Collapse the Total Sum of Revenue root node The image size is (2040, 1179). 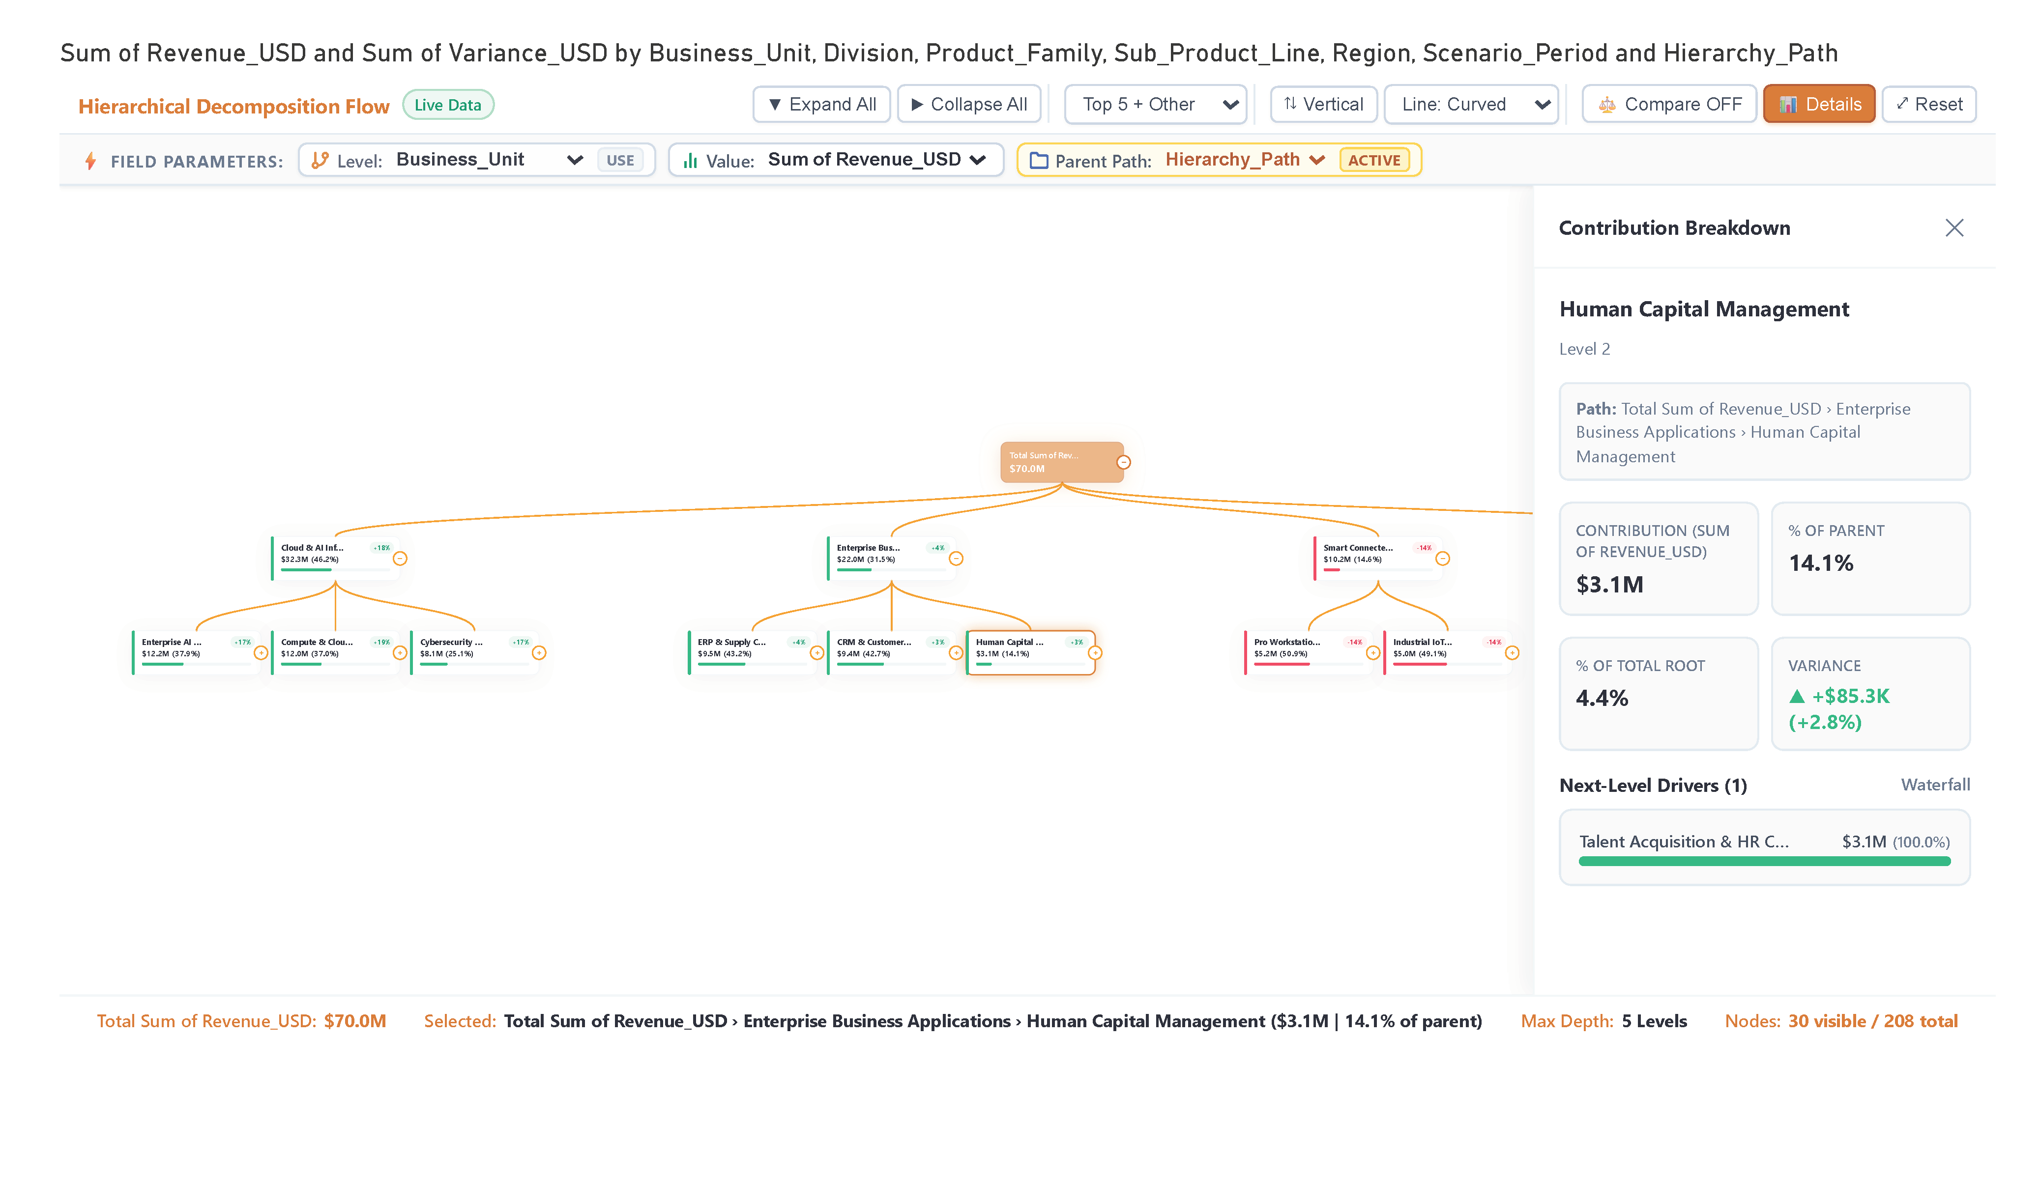[x=1124, y=462]
